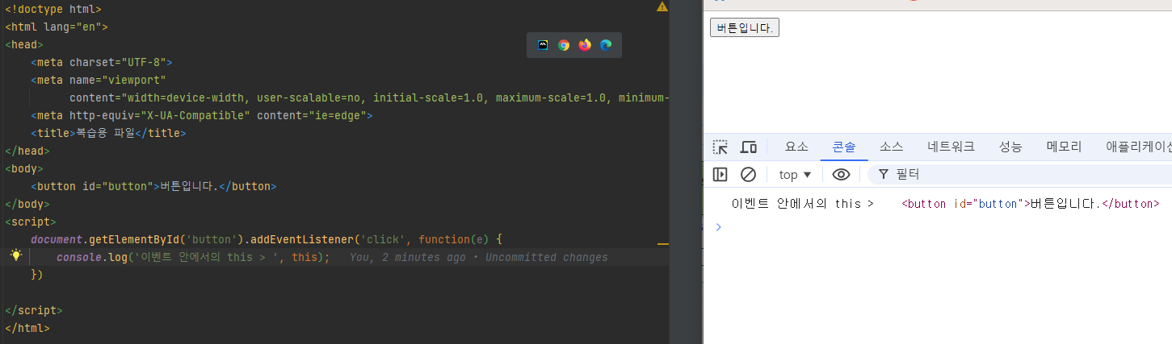This screenshot has width=1172, height=344.
Task: Click the blue console input prompt chevron
Action: [x=718, y=227]
